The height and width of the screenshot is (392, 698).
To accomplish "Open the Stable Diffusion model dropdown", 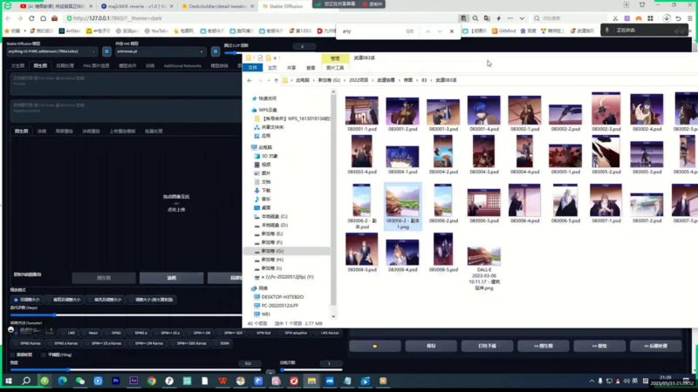I will click(x=52, y=51).
